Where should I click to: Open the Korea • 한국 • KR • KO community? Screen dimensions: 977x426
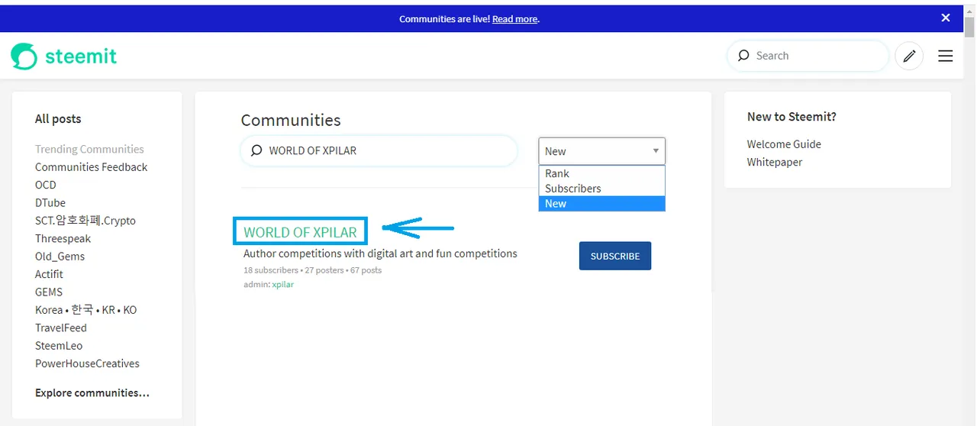(85, 310)
